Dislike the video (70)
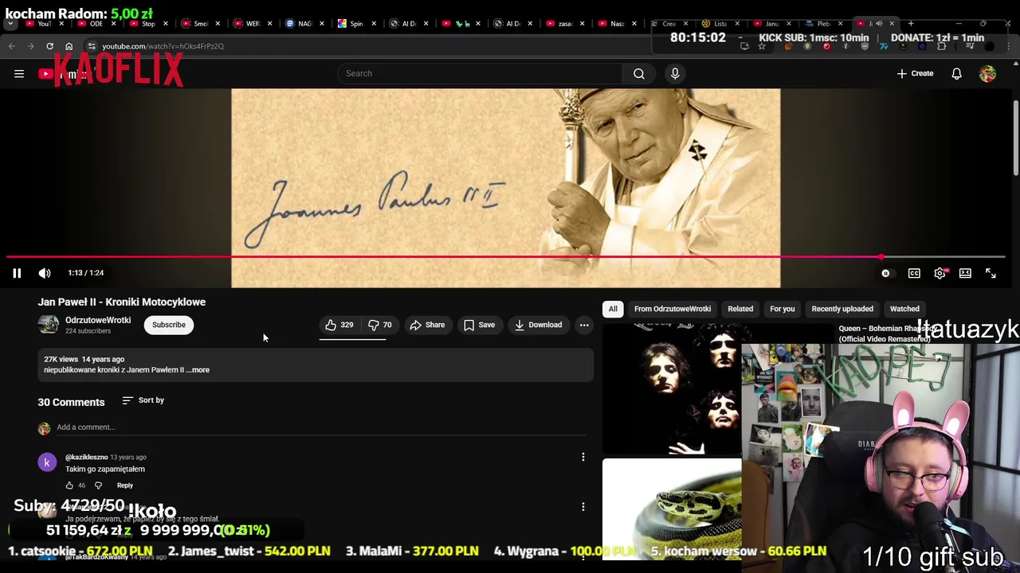This screenshot has width=1020, height=573. point(380,325)
